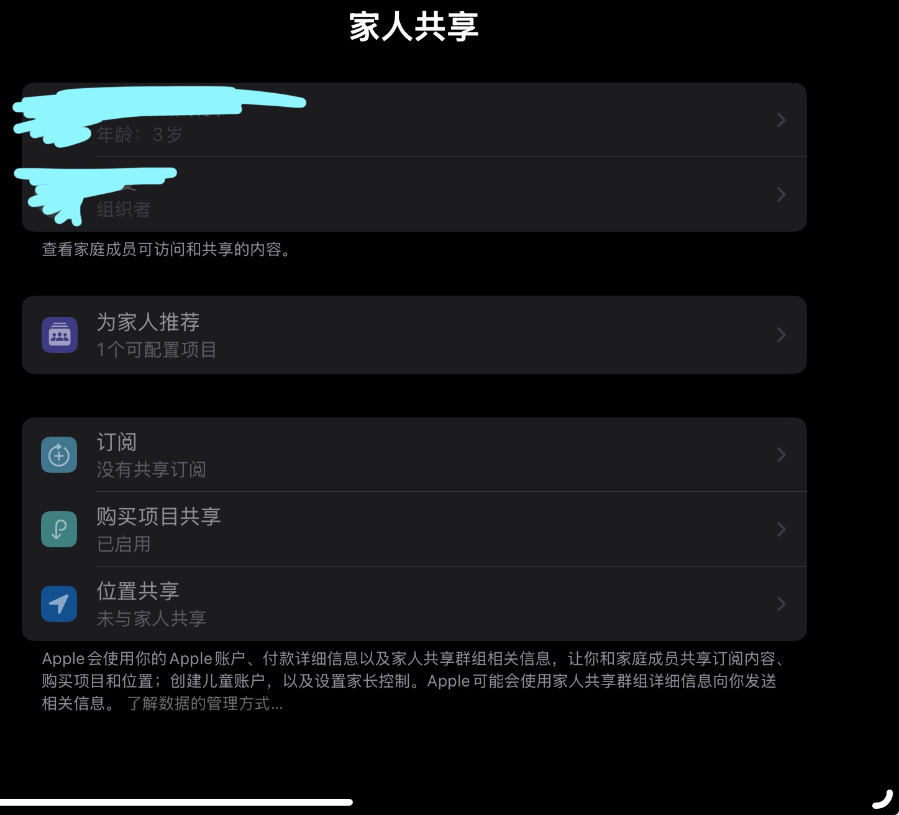Tap the 未与家人共享 status text
Viewport: 899px width, 815px height.
point(151,619)
